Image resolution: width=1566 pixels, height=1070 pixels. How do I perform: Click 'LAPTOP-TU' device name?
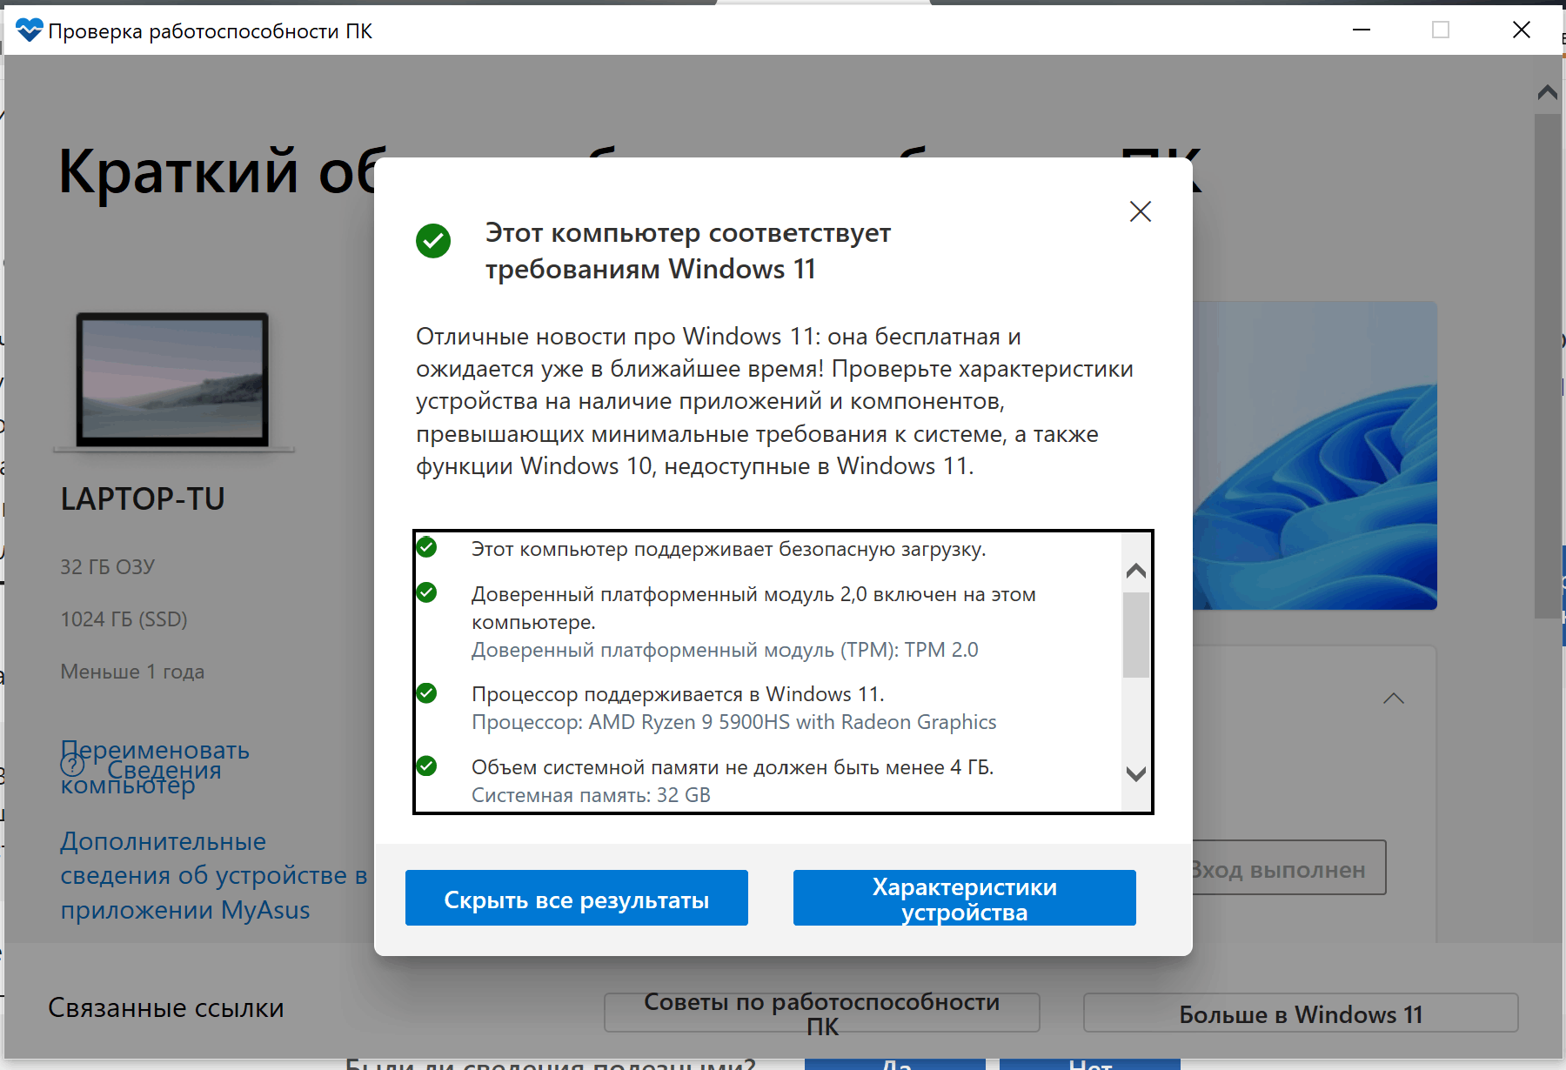(x=143, y=498)
